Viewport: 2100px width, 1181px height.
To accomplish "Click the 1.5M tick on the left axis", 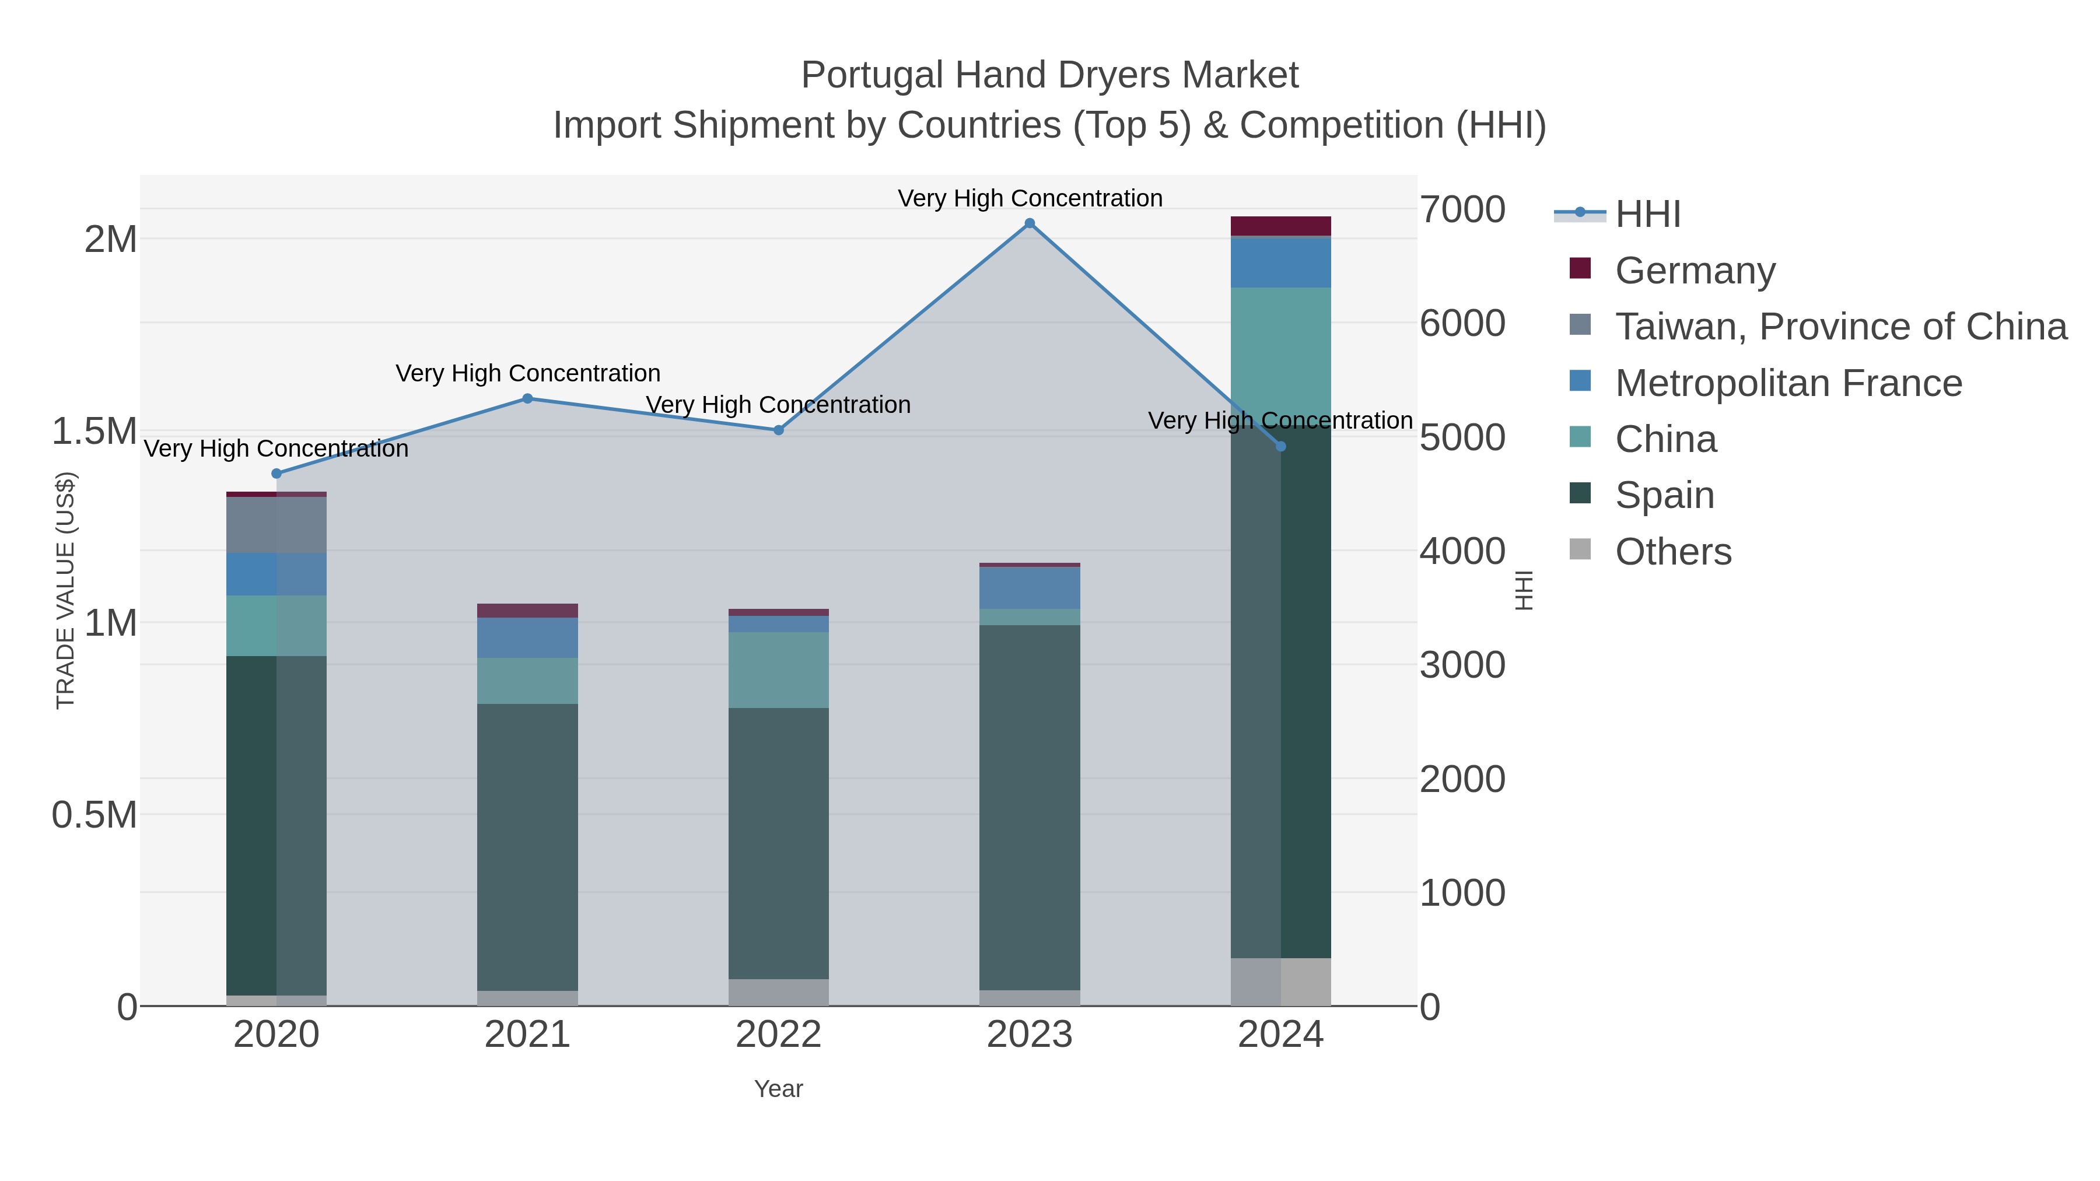I will pos(94,431).
